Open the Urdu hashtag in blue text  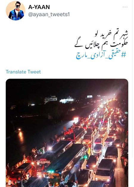pyautogui.click(x=101, y=56)
